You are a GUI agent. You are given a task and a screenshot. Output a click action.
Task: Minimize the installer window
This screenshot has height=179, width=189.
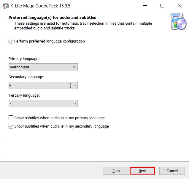tap(145, 6)
